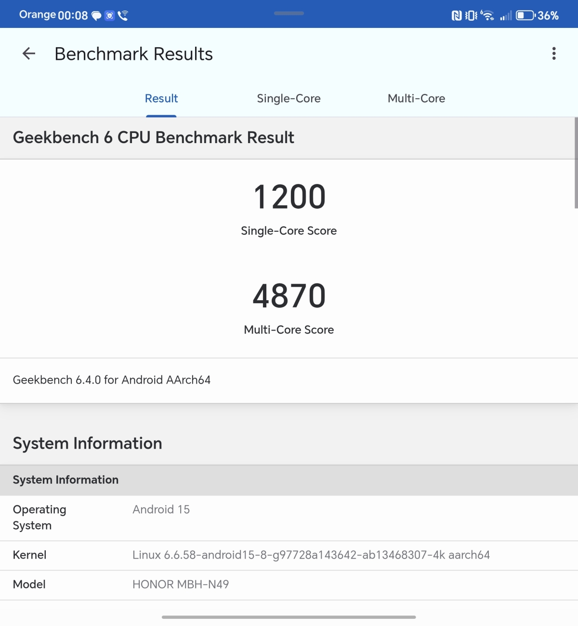
Task: Tap the large System Information section heading
Action: pyautogui.click(x=87, y=443)
